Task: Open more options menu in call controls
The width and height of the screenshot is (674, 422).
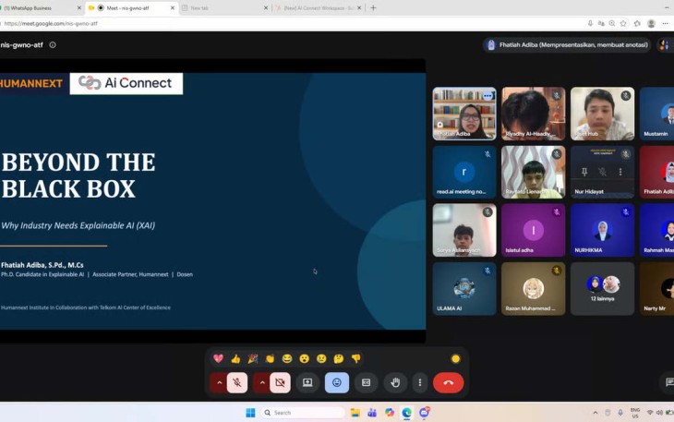Action: tap(420, 382)
